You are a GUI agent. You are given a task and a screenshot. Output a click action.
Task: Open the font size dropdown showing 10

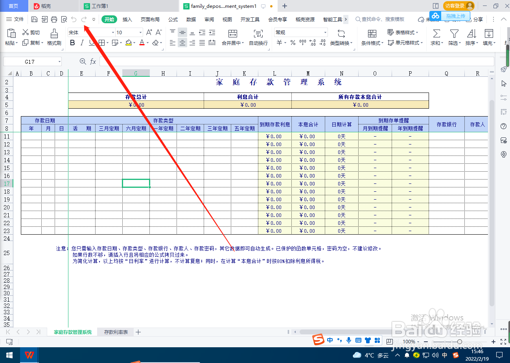140,33
